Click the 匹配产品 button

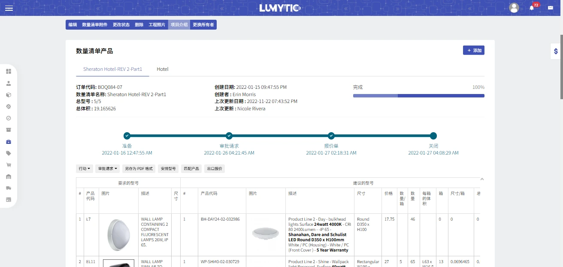coord(191,169)
